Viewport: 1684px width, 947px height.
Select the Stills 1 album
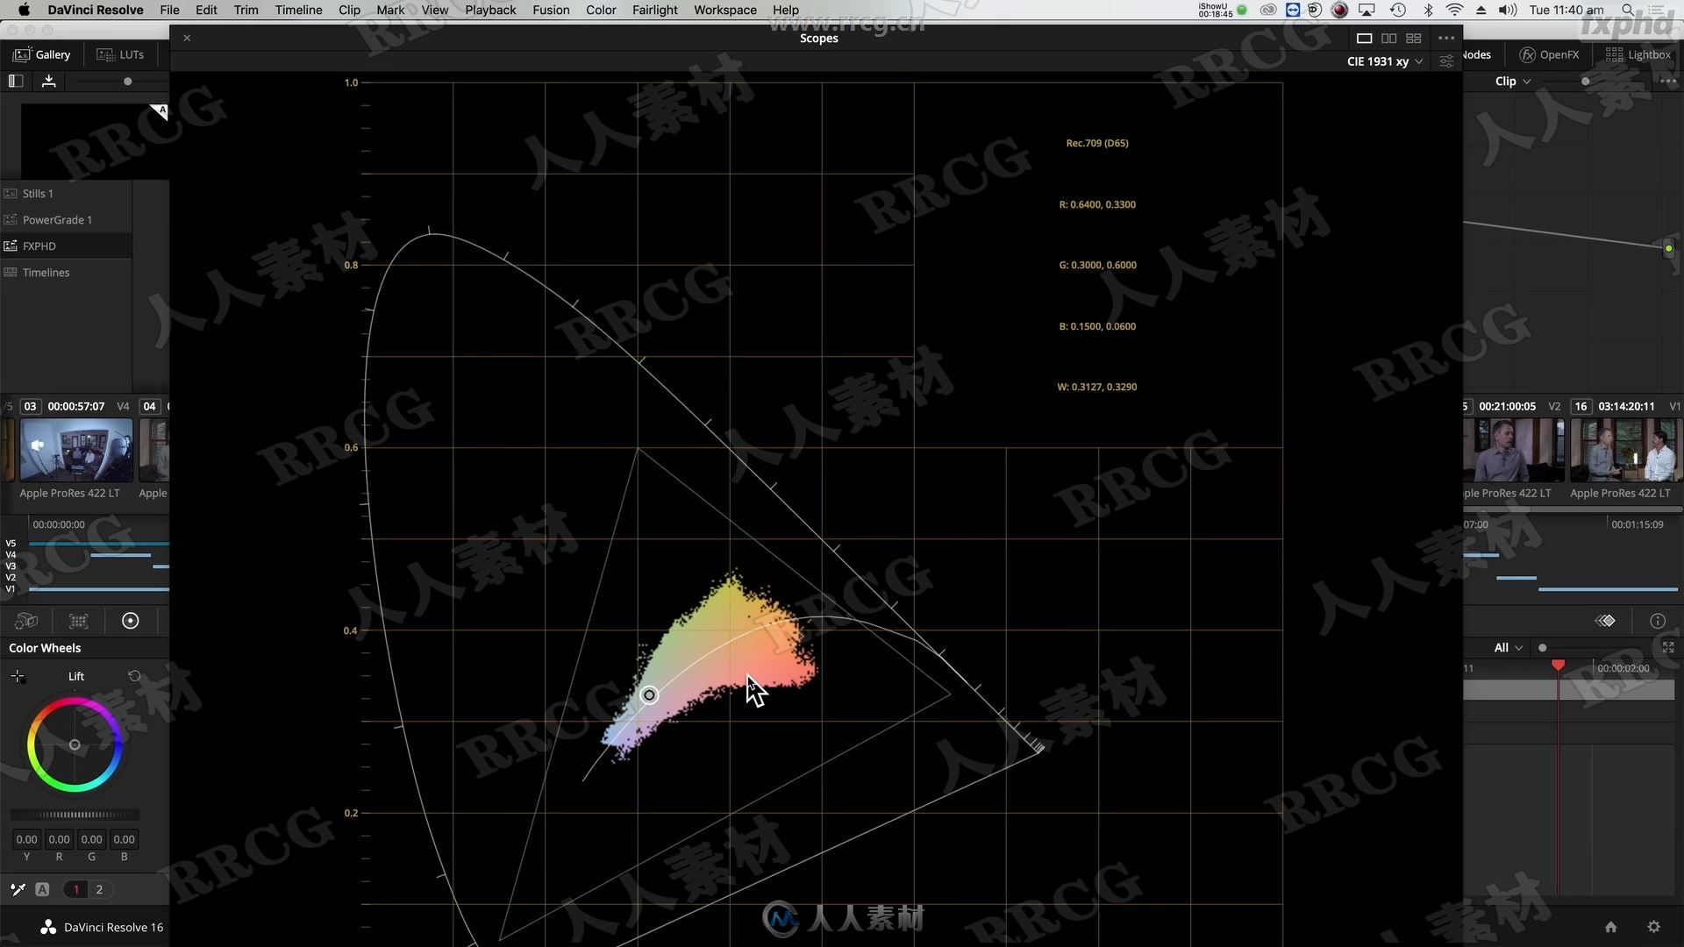66,194
